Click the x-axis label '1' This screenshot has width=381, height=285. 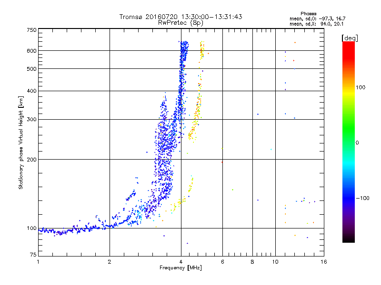pyautogui.click(x=38, y=262)
